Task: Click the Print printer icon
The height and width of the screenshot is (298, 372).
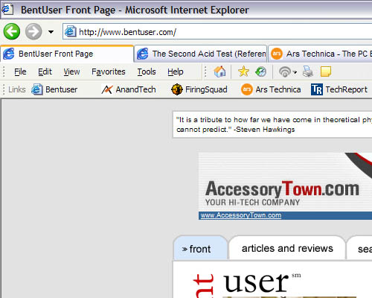Action: pos(308,72)
